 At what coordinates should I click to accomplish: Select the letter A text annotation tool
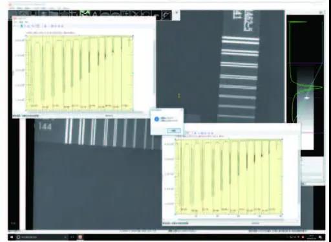click(95, 15)
